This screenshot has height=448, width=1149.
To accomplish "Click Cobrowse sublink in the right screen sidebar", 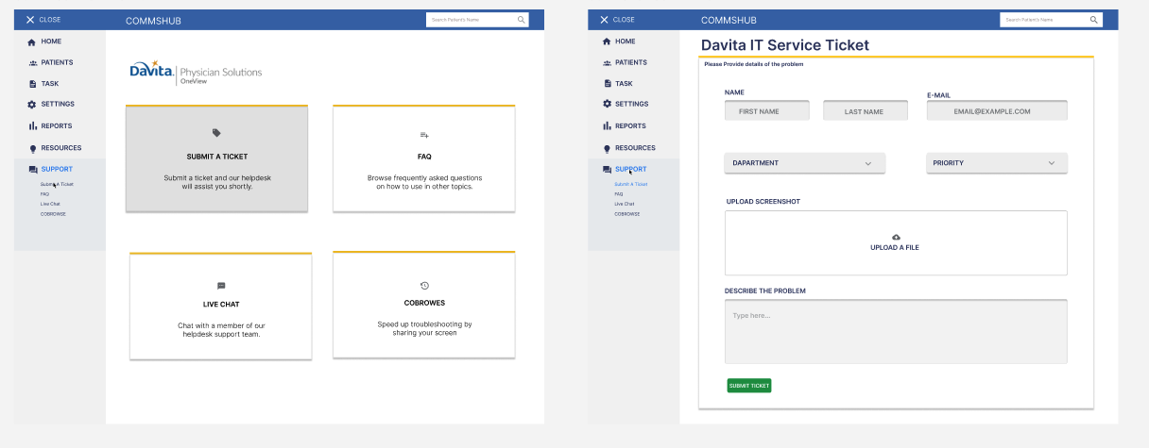I will (x=626, y=214).
